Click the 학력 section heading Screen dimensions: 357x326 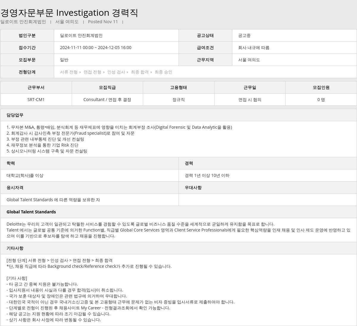[x=11, y=163]
